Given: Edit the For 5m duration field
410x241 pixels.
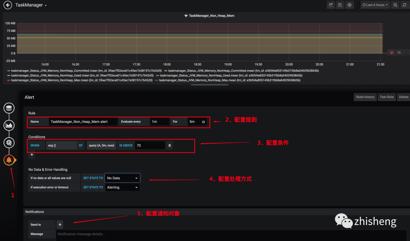Looking at the screenshot, I should tap(194, 122).
